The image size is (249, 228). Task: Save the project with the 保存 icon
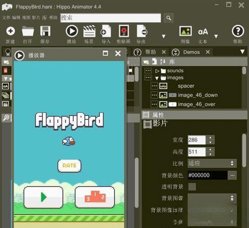[x=45, y=31]
